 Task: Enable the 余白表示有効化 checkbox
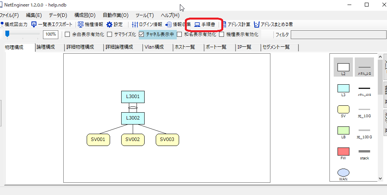pyautogui.click(x=68, y=34)
